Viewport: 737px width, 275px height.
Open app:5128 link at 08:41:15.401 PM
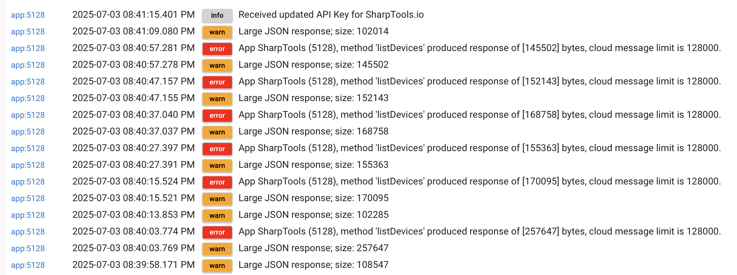(x=28, y=15)
